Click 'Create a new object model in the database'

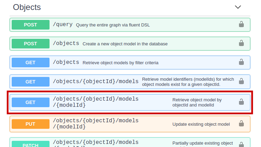pos(125,44)
